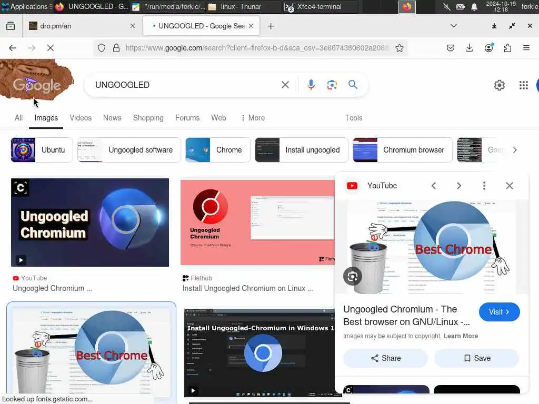Open the Firefox hamburger menu
The height and width of the screenshot is (404, 539).
click(526, 48)
